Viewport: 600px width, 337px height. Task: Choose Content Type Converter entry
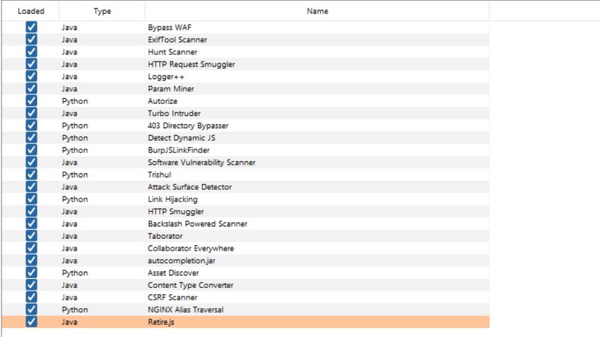191,285
